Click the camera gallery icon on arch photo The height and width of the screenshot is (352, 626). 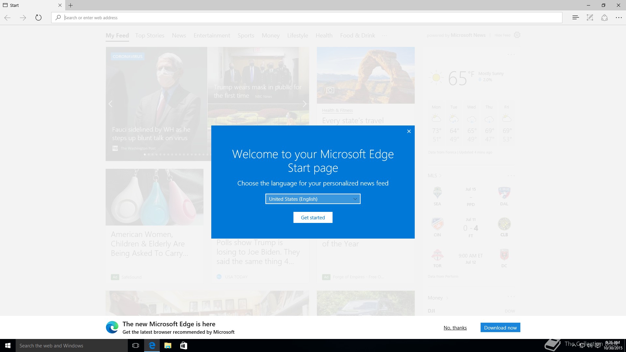[x=330, y=90]
